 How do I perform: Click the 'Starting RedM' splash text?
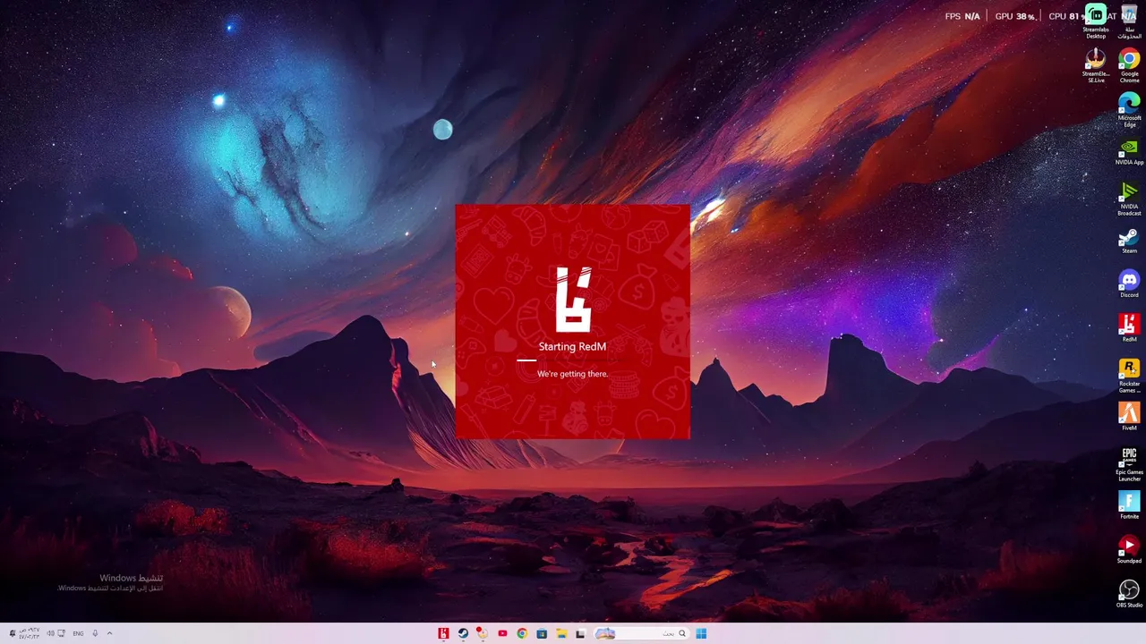tap(572, 346)
